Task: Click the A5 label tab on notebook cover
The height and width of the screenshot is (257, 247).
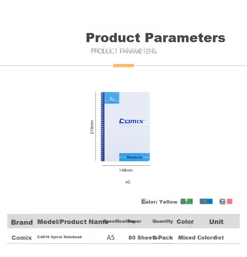Action: [x=112, y=98]
